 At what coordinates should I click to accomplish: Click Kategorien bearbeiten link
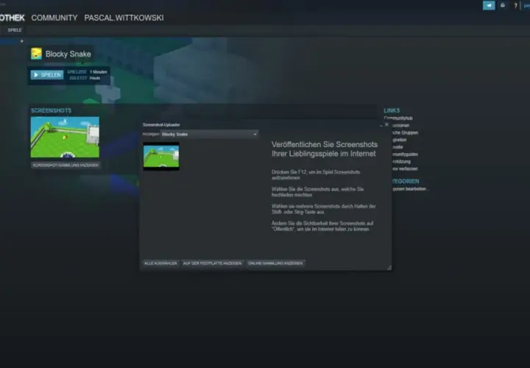coord(410,189)
